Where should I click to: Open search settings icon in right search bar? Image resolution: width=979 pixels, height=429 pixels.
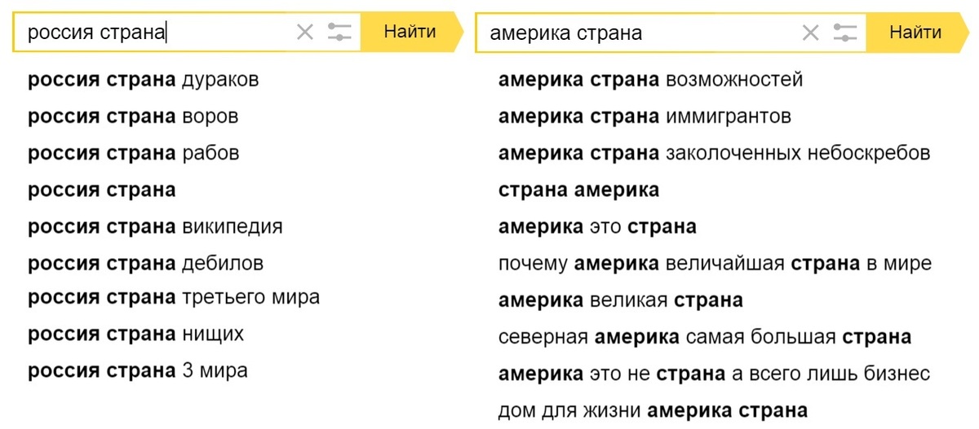click(846, 33)
